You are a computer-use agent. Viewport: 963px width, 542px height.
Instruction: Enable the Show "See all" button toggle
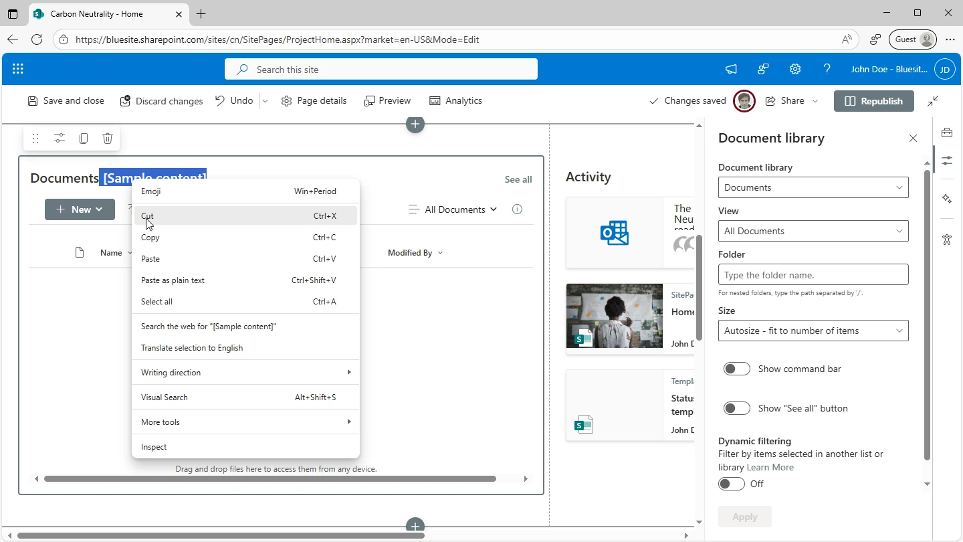(737, 408)
